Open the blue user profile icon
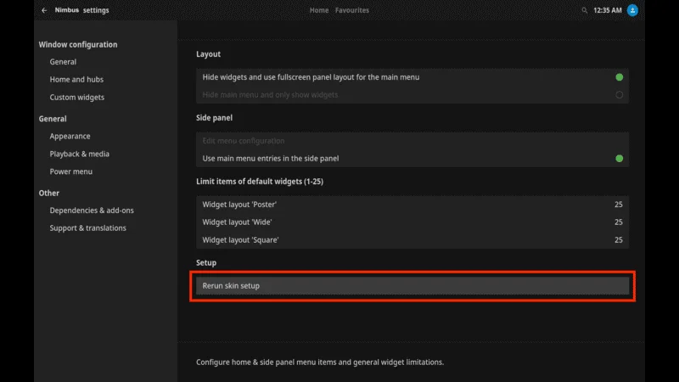The width and height of the screenshot is (679, 382). 632,10
